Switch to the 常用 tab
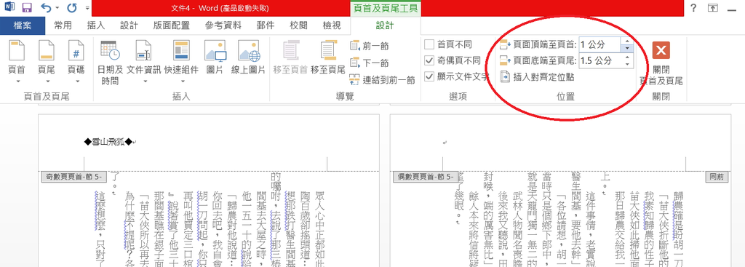 (63, 25)
